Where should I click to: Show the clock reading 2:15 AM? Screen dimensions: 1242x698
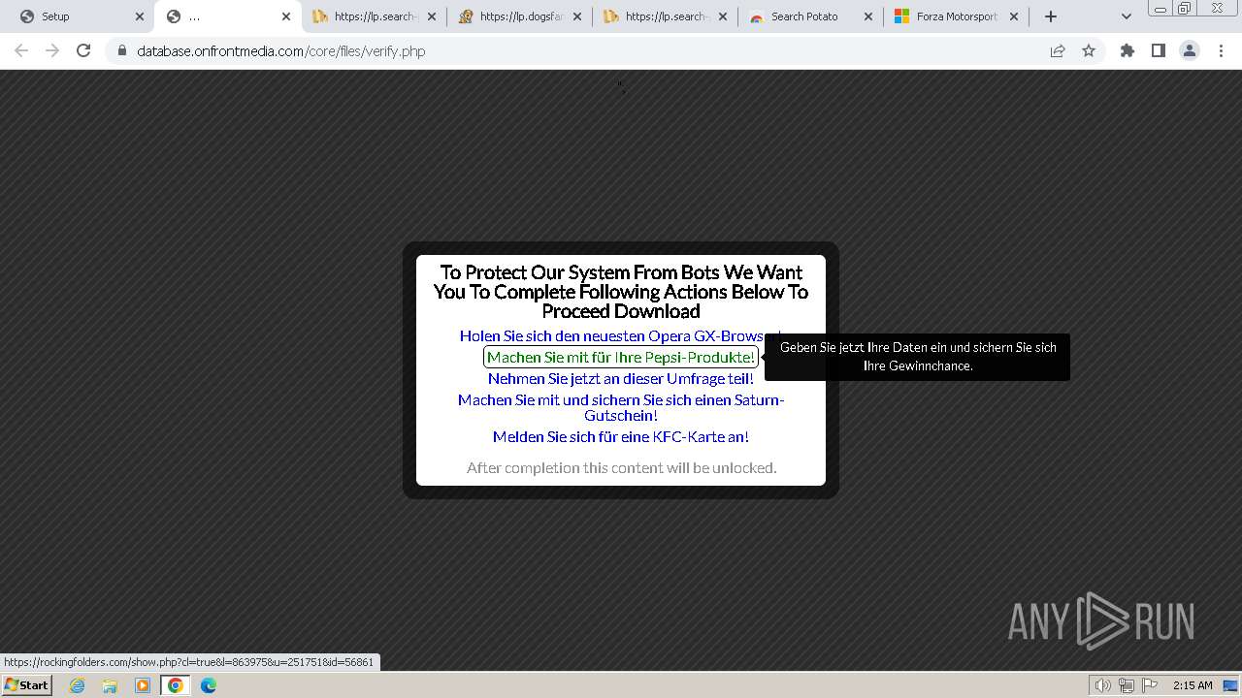(1193, 685)
